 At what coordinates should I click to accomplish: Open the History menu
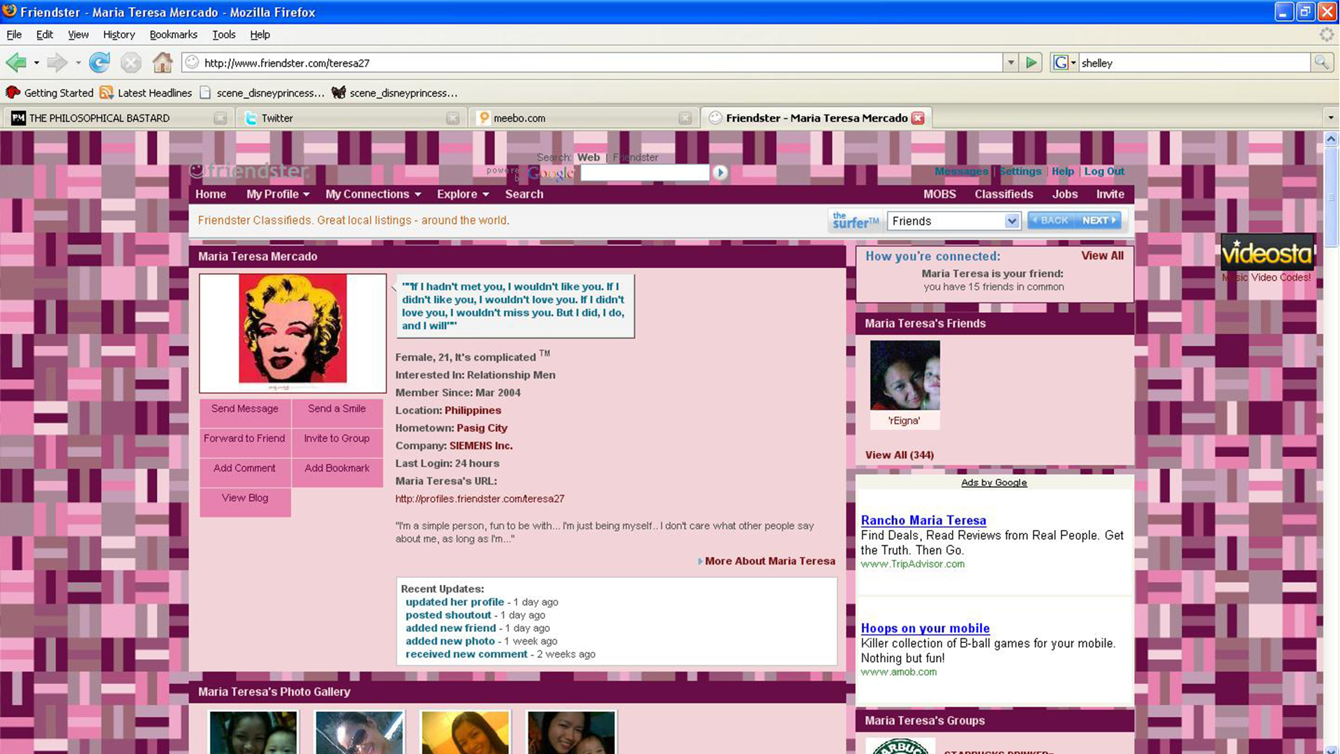coord(119,34)
